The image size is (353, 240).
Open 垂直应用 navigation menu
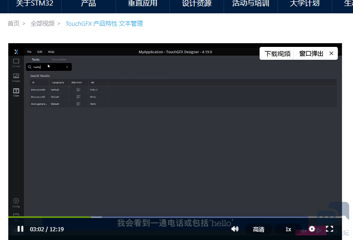click(x=143, y=3)
